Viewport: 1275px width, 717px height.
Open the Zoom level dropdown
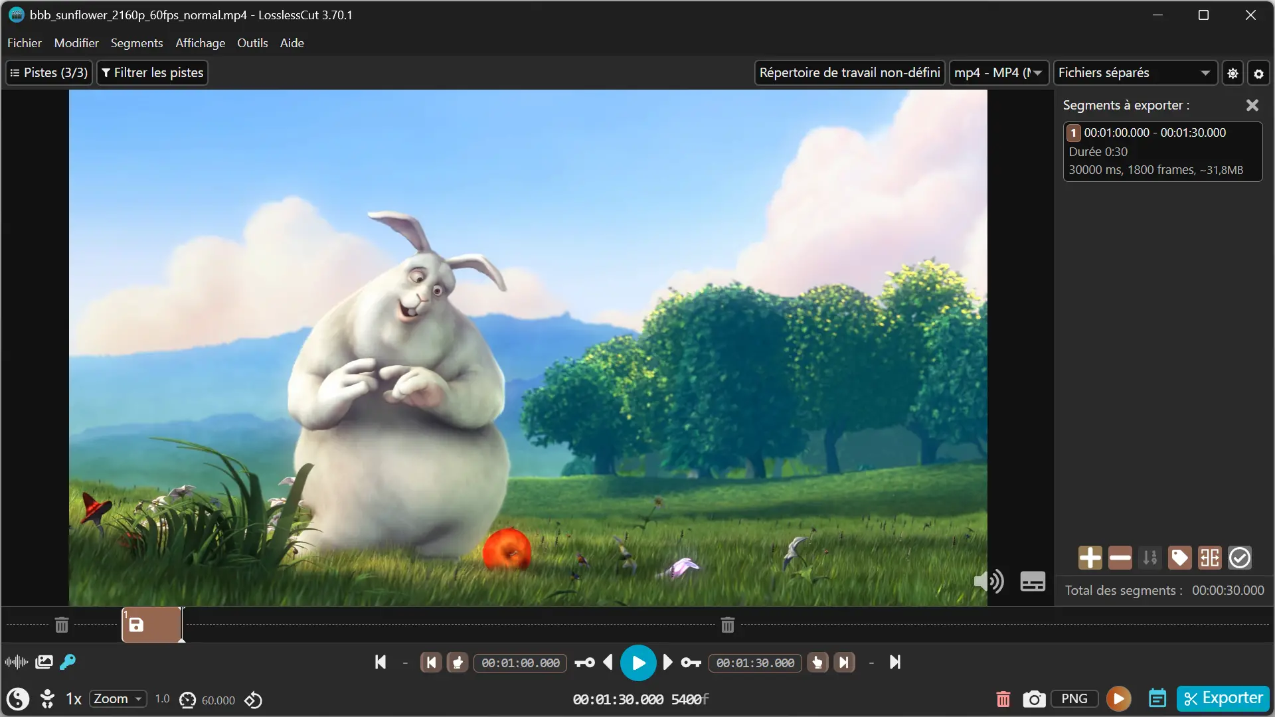coord(118,699)
